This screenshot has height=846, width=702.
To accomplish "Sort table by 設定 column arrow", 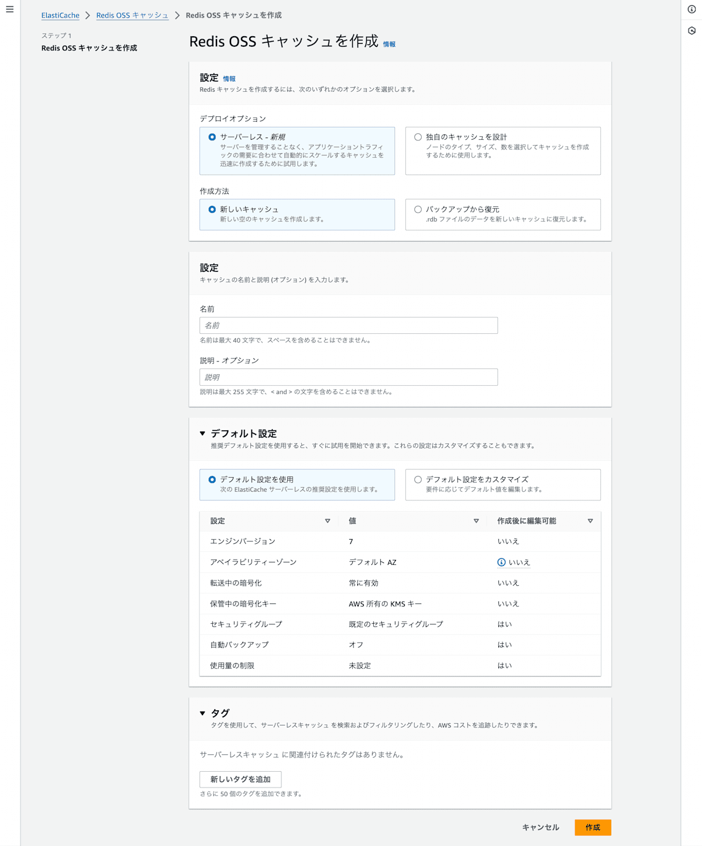I will point(328,521).
